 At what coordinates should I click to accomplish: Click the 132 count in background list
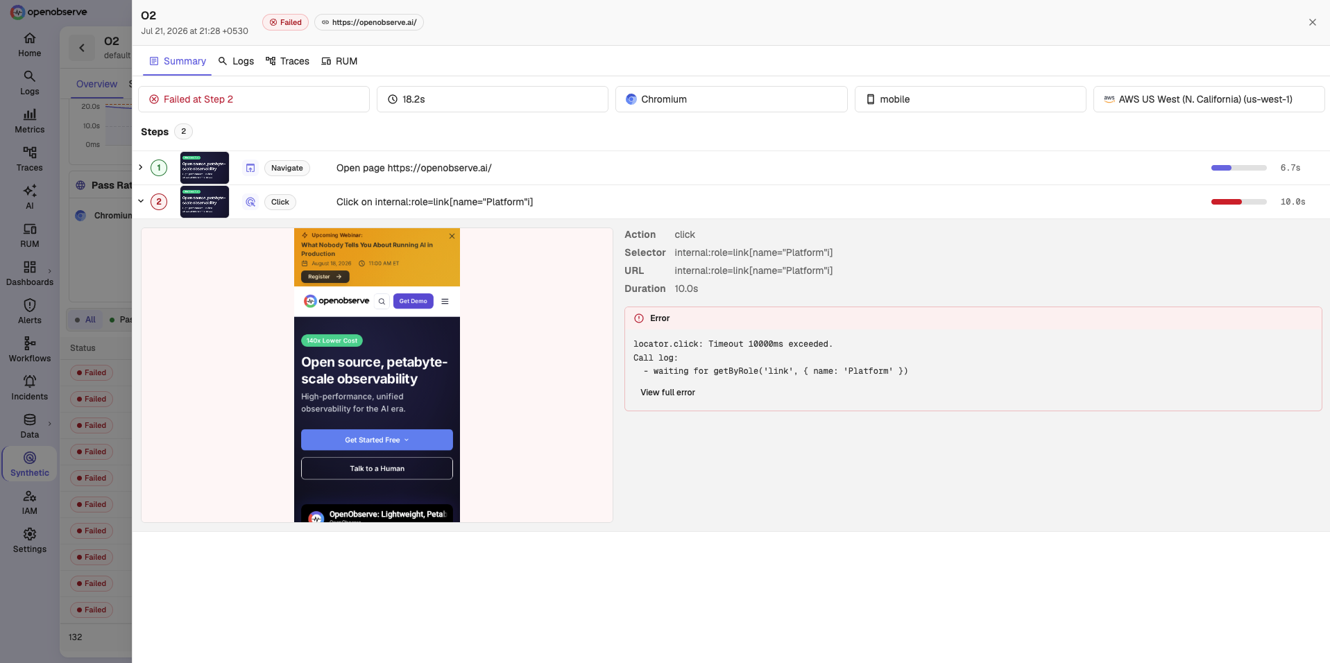click(75, 637)
